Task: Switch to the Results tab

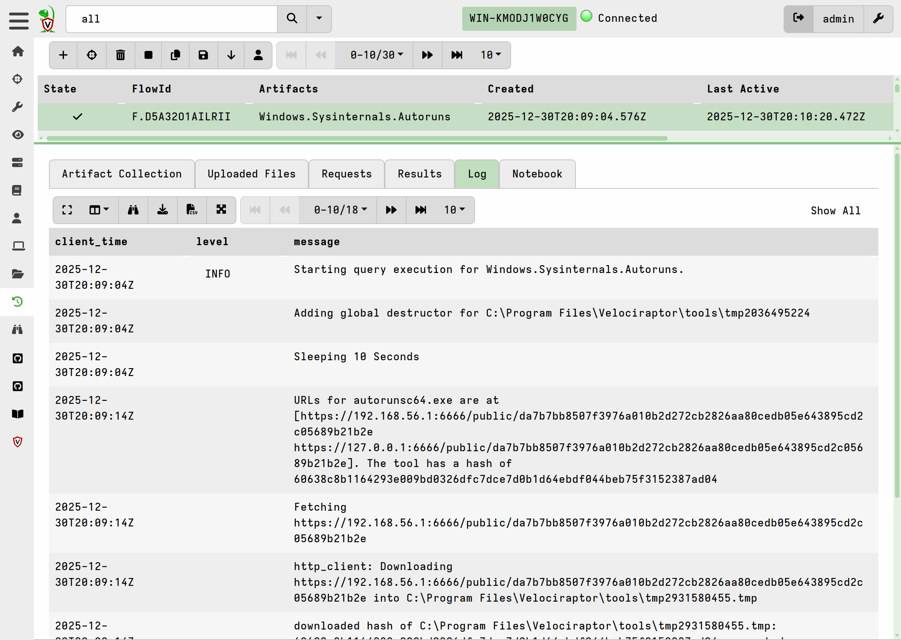Action: [x=419, y=174]
